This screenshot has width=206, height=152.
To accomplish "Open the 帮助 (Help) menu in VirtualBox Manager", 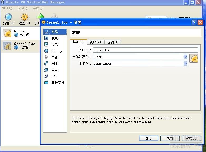I will (x=38, y=8).
